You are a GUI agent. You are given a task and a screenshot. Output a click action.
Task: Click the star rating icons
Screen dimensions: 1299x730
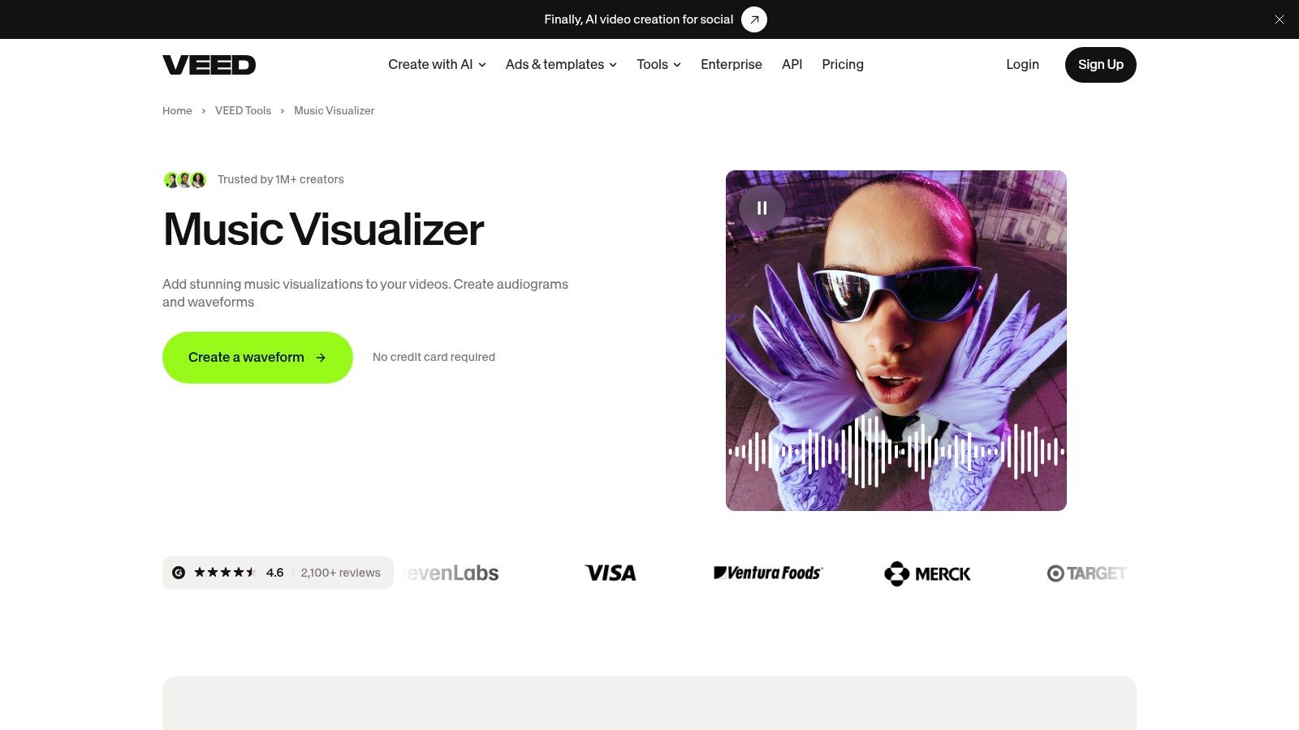click(x=225, y=573)
